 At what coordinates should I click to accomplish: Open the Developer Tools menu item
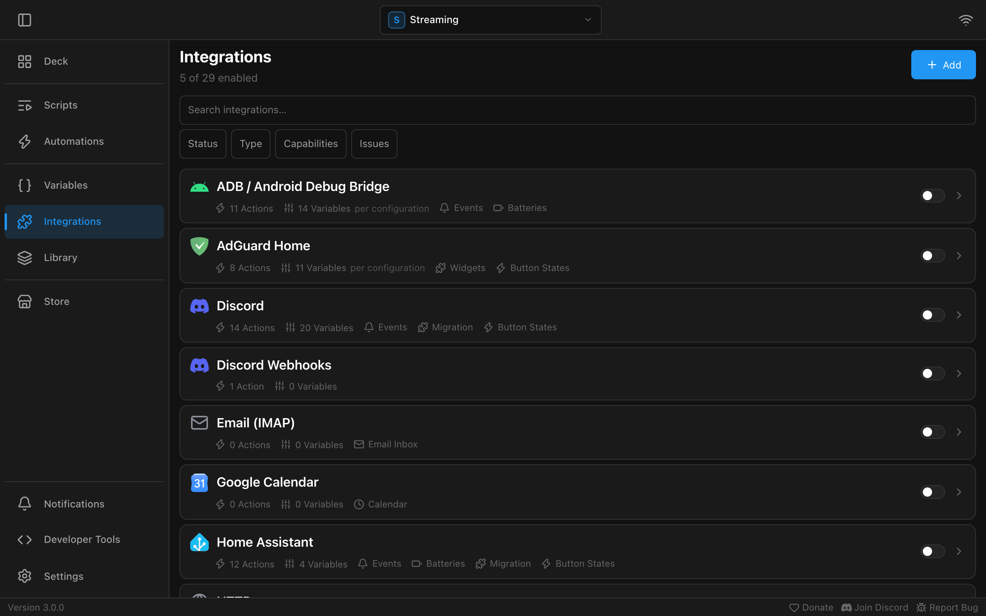pyautogui.click(x=84, y=539)
